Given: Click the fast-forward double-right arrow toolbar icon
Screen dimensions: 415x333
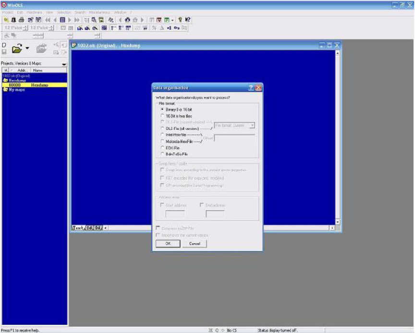Looking at the screenshot, I should 77,20.
